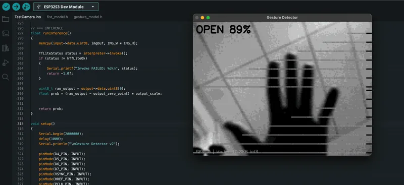Minimize the Gesture Detector window
Image resolution: width=404 pixels, height=185 pixels.
tap(203, 18)
